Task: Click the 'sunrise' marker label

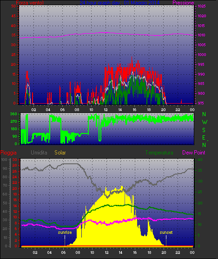Action: [65, 232]
